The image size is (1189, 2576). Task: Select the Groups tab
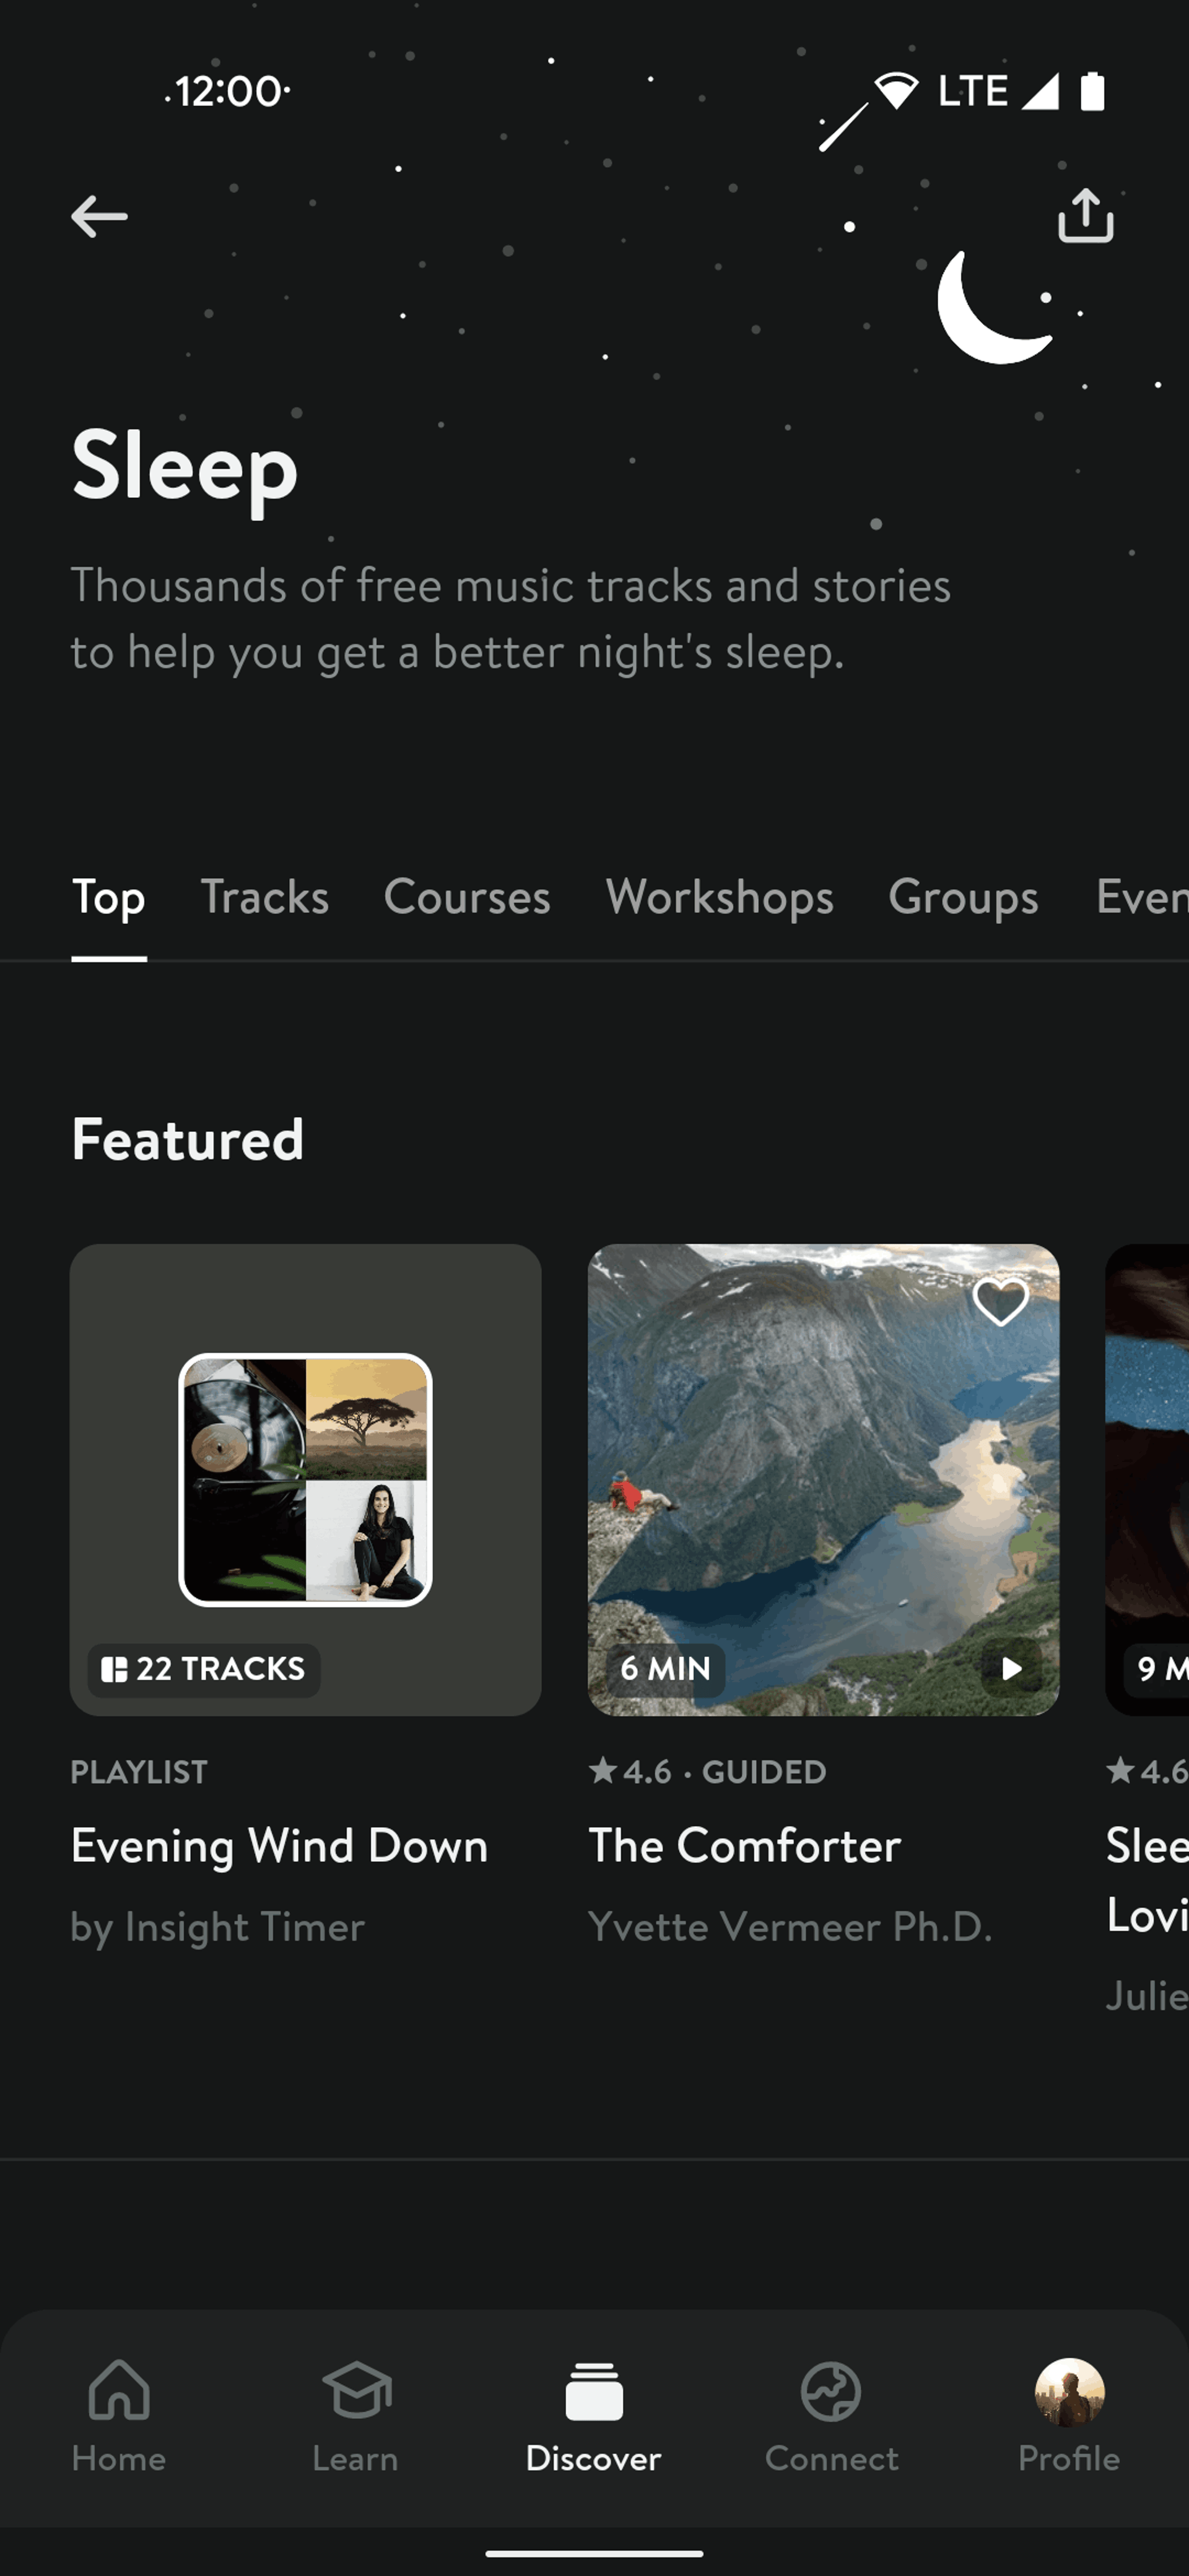pyautogui.click(x=963, y=897)
